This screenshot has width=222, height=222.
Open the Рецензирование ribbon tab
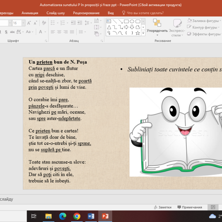86,13
